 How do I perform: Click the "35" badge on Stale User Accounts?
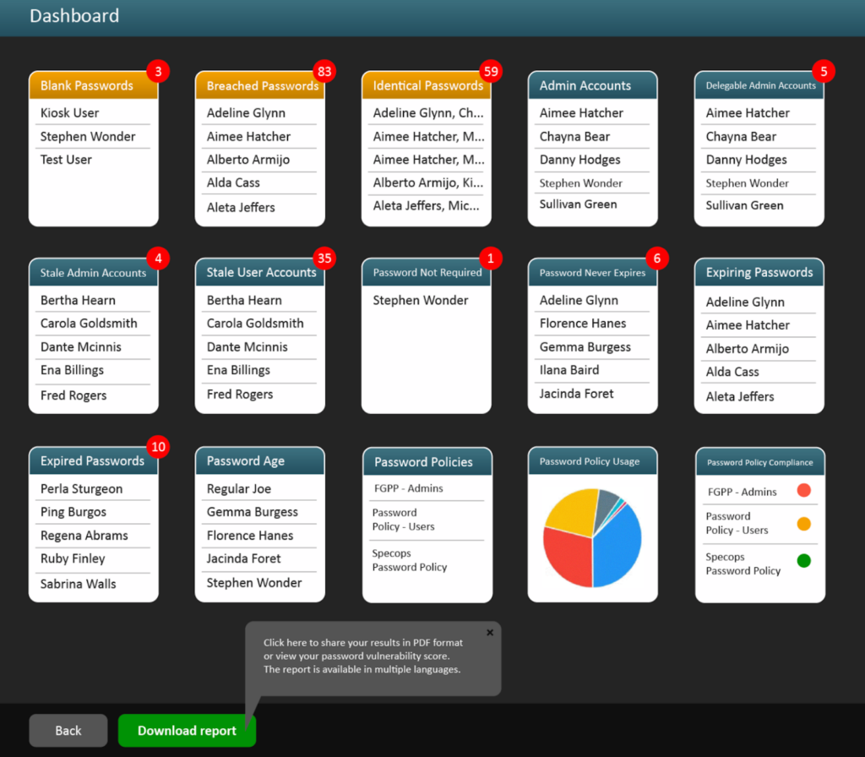tap(324, 259)
